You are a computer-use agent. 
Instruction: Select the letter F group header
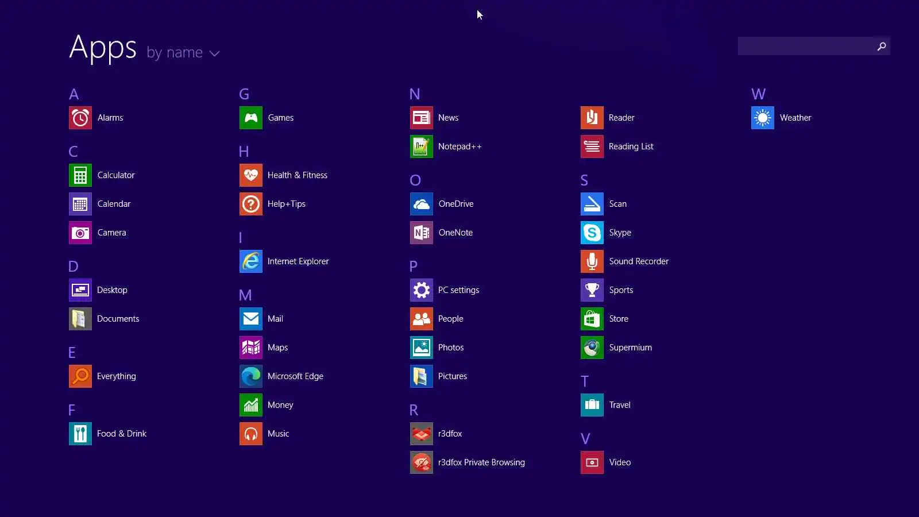[x=72, y=410]
